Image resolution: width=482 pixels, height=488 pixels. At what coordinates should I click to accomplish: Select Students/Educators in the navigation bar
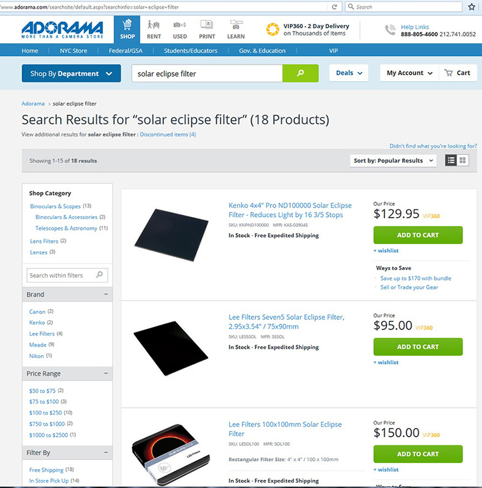(x=191, y=51)
